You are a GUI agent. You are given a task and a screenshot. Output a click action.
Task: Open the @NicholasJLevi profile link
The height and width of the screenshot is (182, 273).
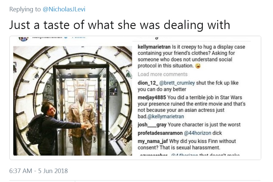[64, 9]
